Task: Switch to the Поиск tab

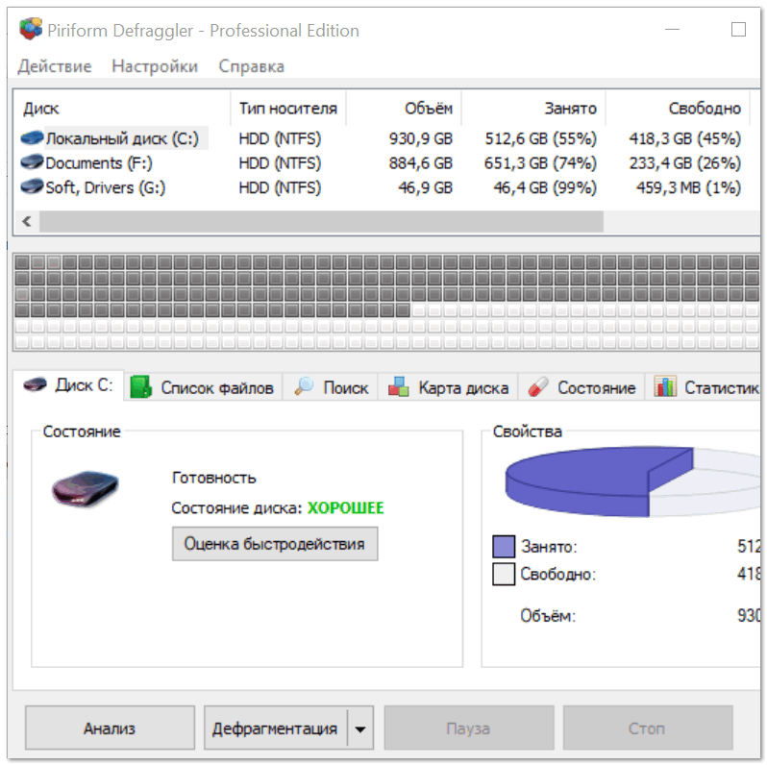Action: click(x=331, y=387)
